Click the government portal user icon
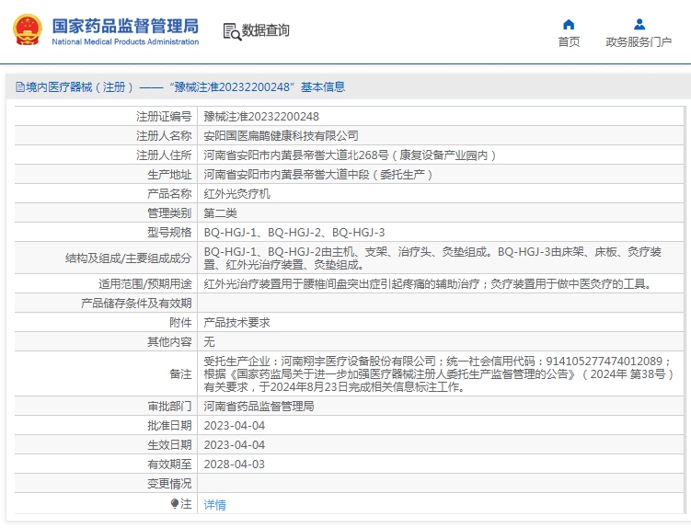Screen dimensions: 691x528 639,24
